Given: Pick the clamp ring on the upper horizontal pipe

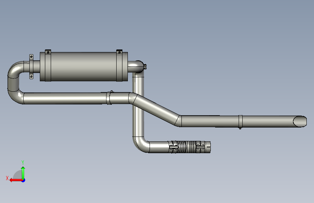Looking at the screenshot, I should [x=109, y=98].
